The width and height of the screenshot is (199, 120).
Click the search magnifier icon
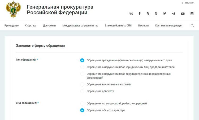[192, 26]
